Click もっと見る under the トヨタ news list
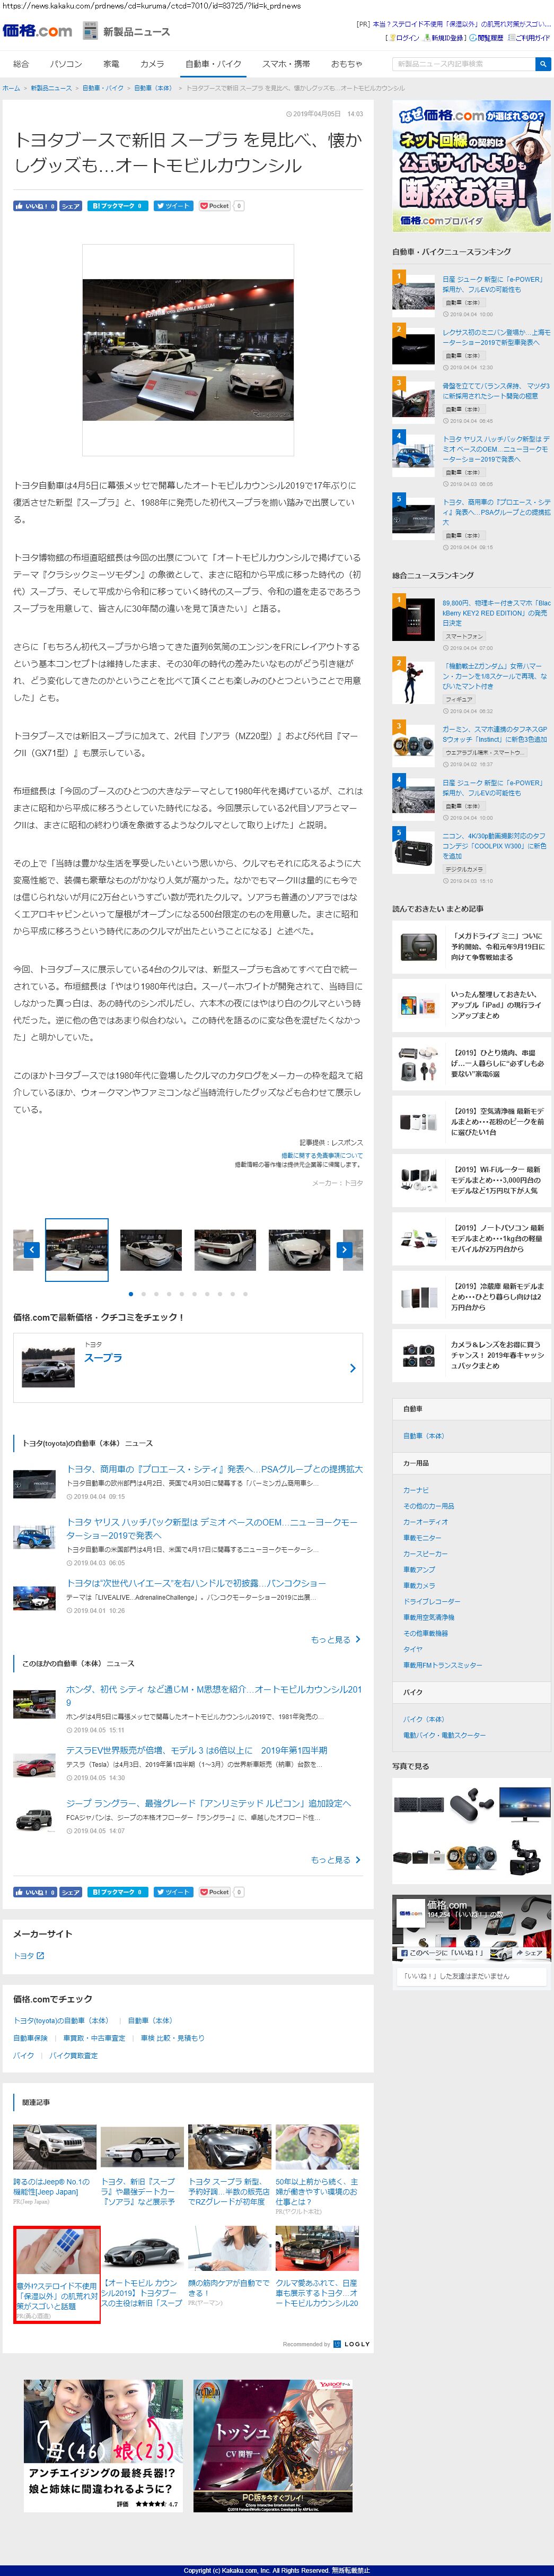554x2576 pixels. tap(335, 1640)
